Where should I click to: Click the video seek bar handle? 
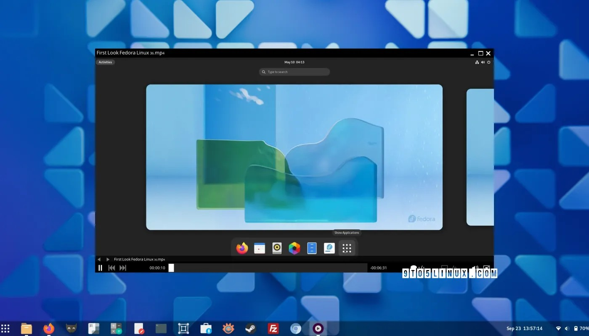pyautogui.click(x=171, y=268)
